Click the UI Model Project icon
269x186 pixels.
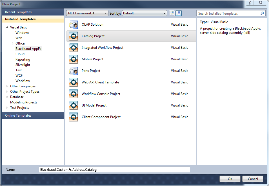74,105
